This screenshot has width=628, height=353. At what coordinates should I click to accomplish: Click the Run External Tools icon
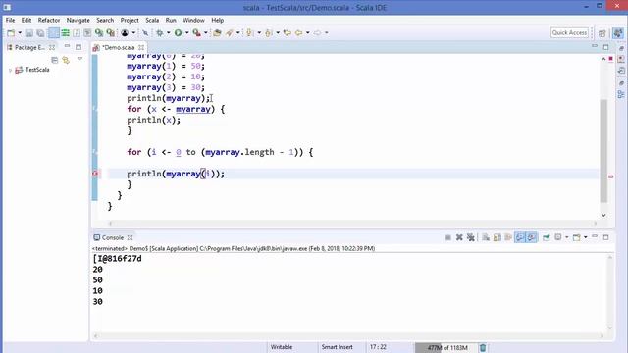(x=196, y=32)
